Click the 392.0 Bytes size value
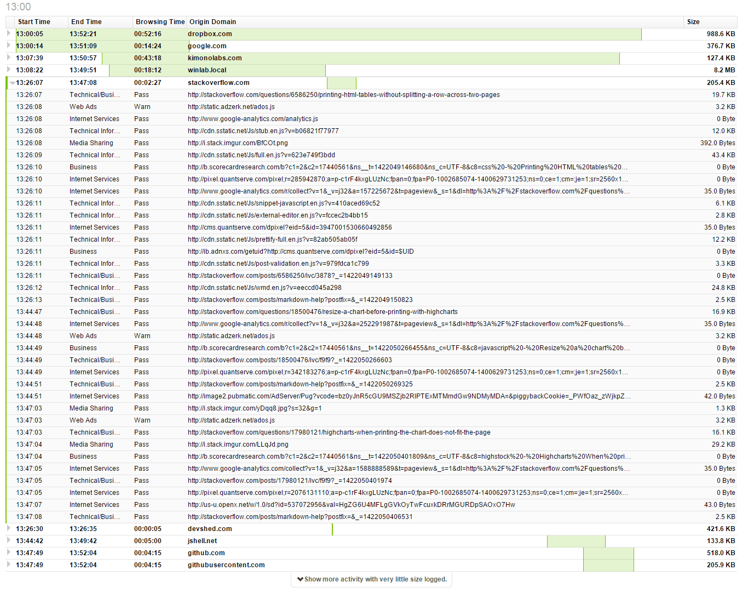748x593 pixels. click(718, 143)
